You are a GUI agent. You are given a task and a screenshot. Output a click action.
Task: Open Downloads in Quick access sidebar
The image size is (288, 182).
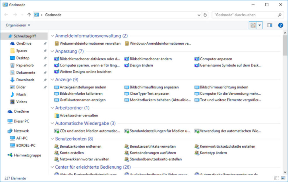pos(25,80)
